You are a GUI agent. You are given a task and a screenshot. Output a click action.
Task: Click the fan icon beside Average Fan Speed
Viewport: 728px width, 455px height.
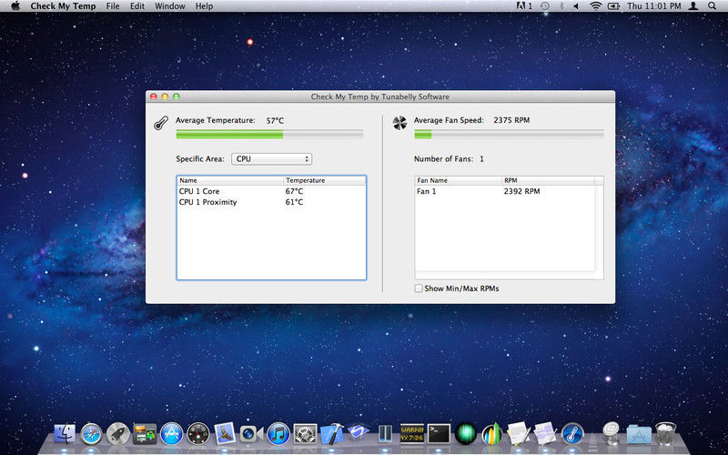(x=399, y=123)
